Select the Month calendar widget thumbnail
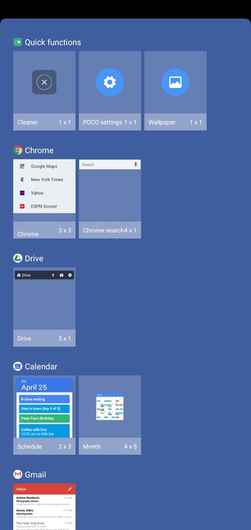The width and height of the screenshot is (251, 530). 109,407
